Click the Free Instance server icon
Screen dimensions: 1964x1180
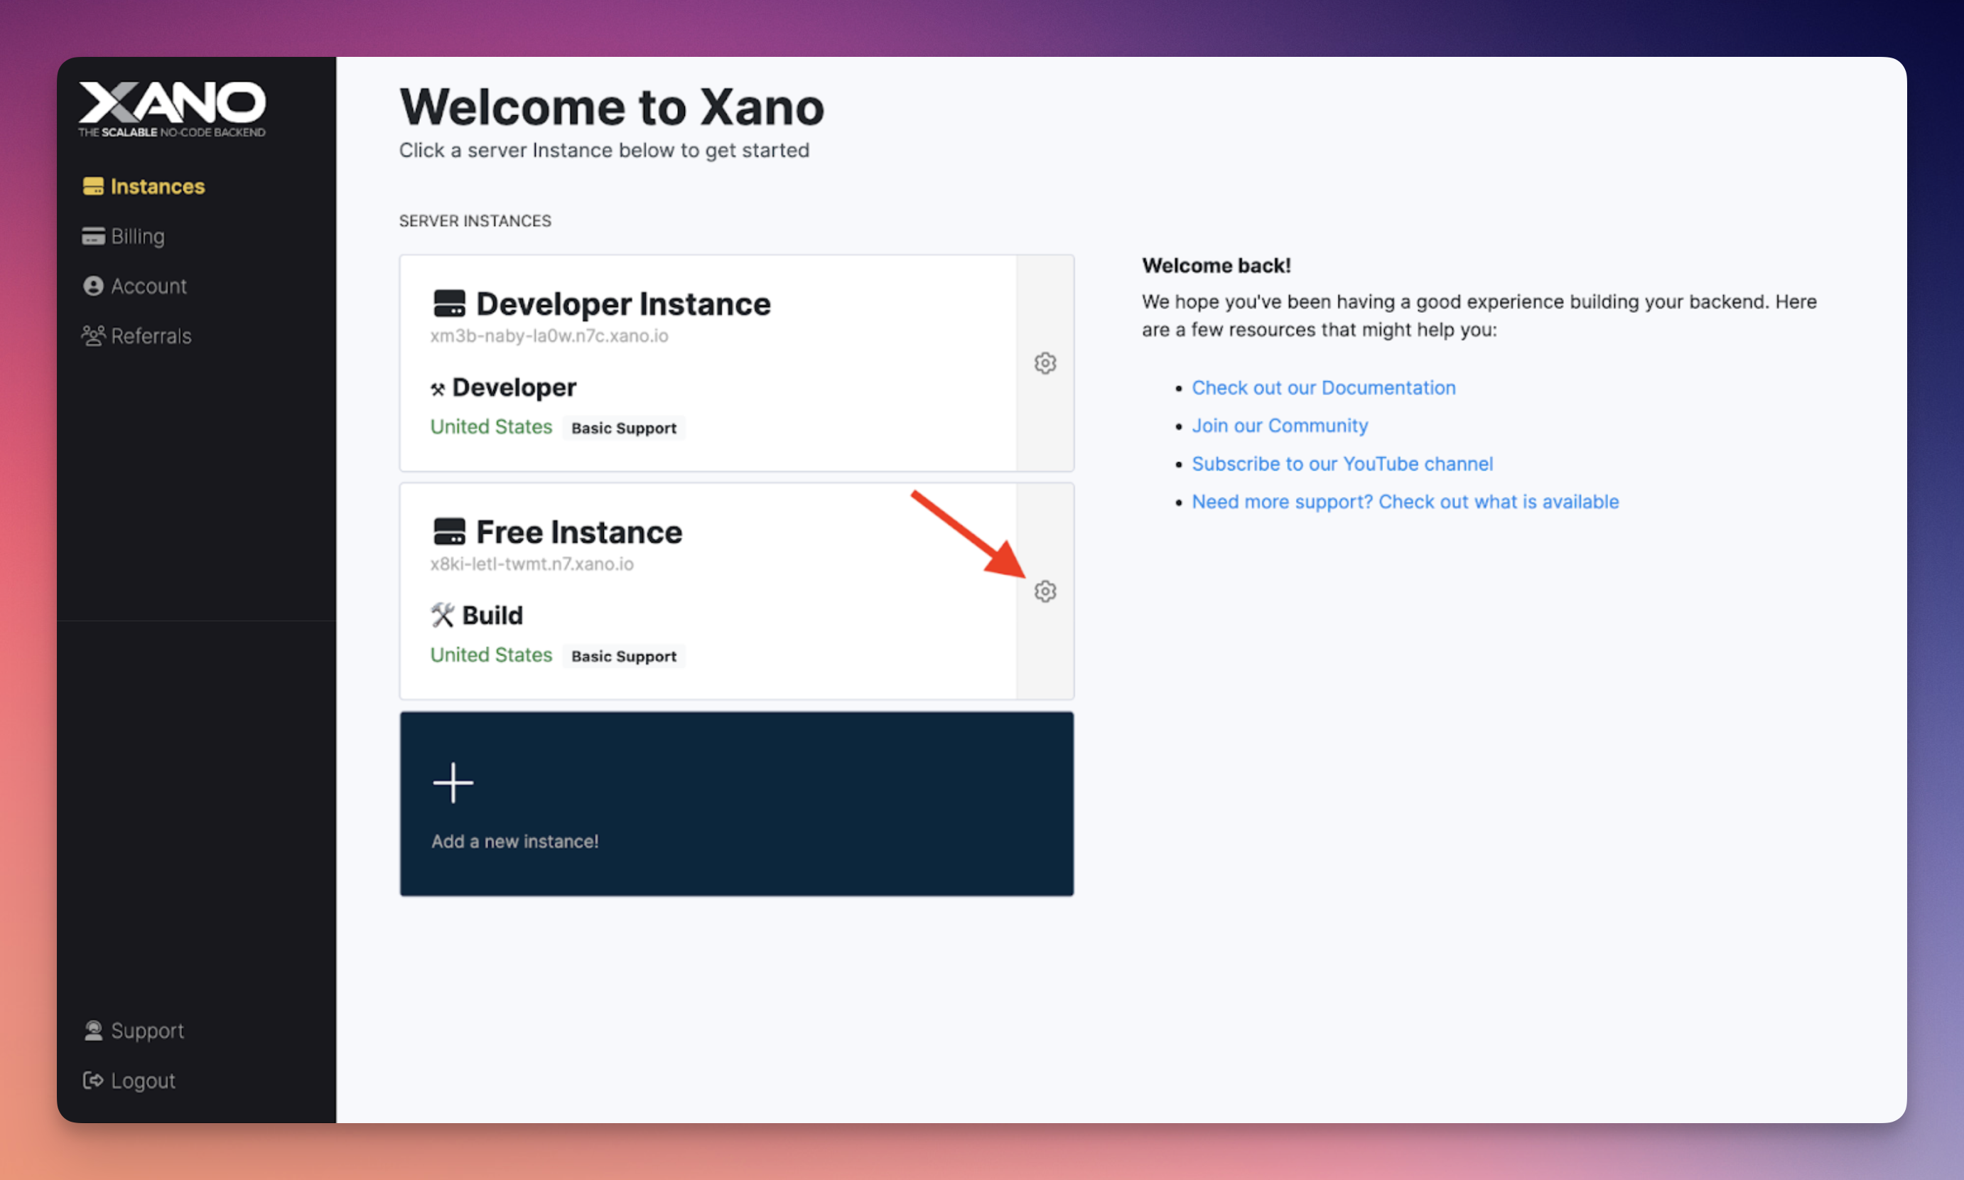pyautogui.click(x=449, y=532)
